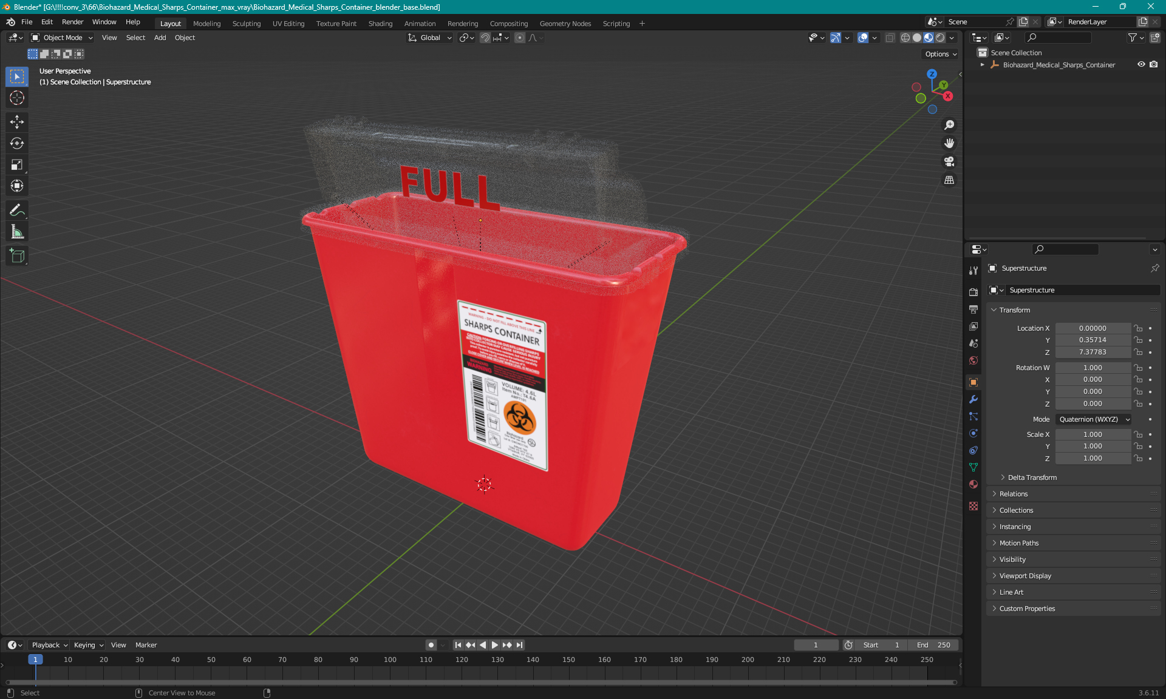Open the World properties tab
Screen dimensions: 1166x699
tap(973, 360)
